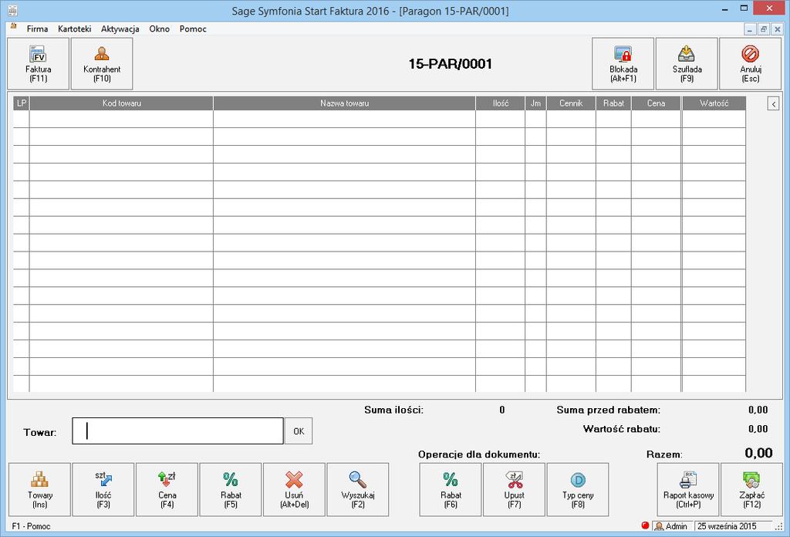
Task: Open the Kartoteki menu
Action: (75, 29)
